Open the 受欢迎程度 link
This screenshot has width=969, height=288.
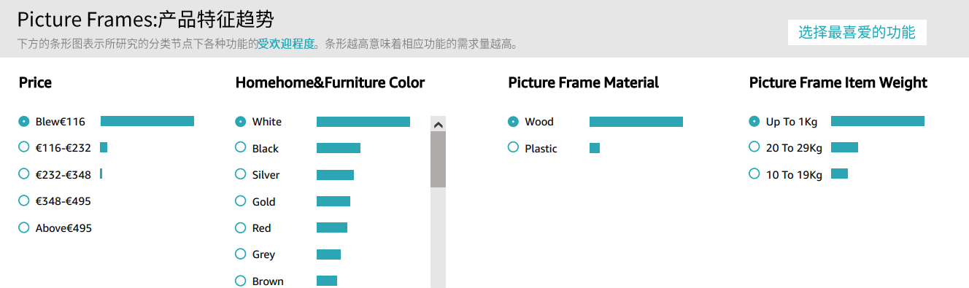[286, 44]
